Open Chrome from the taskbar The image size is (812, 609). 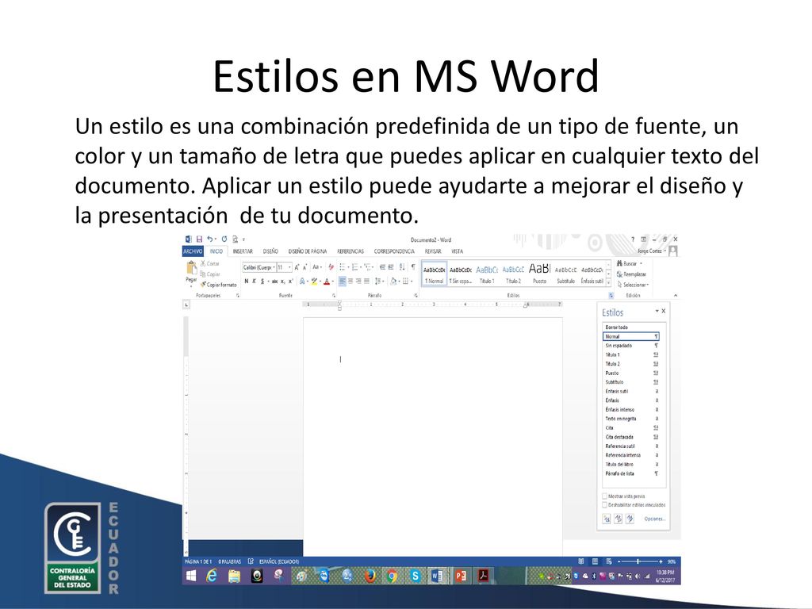point(392,576)
